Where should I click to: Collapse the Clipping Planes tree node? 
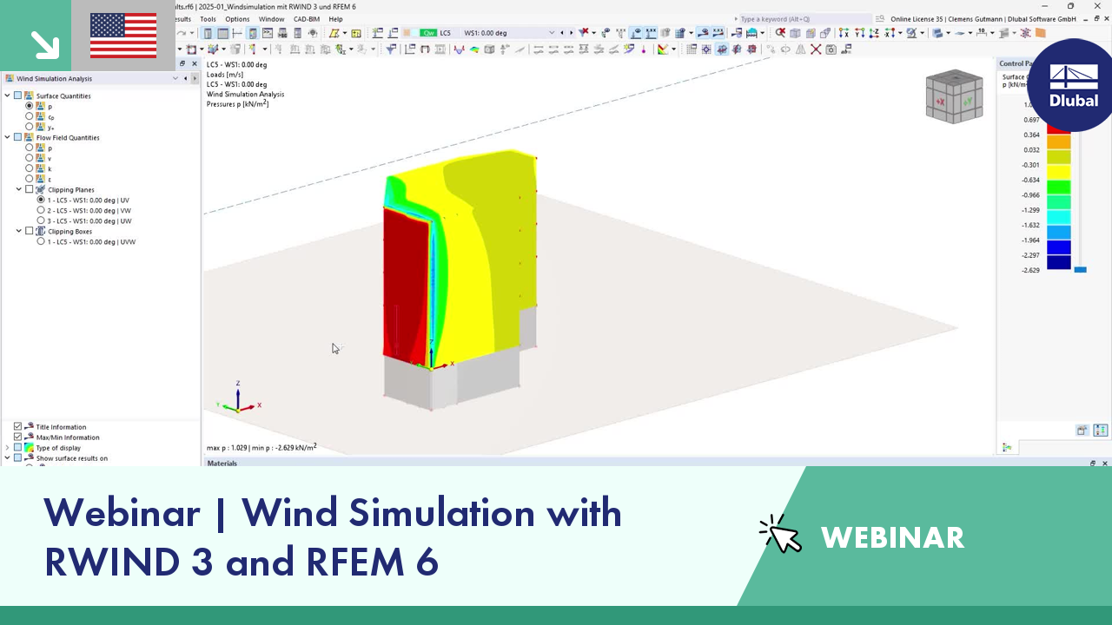click(18, 189)
